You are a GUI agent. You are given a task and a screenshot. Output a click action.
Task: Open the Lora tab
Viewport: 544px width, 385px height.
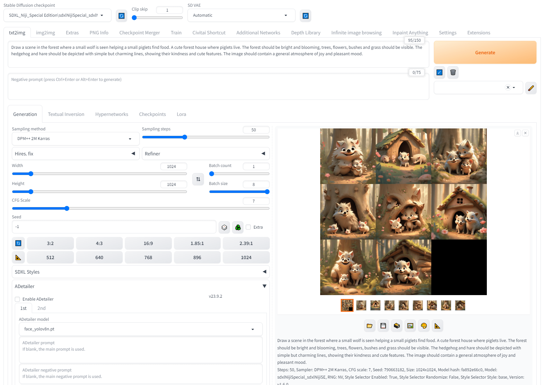tap(181, 114)
